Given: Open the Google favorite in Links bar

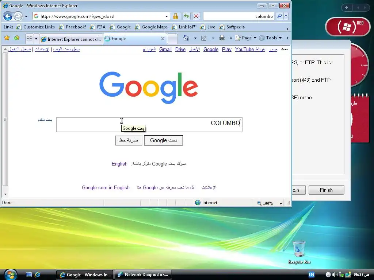Looking at the screenshot, I should pos(120,27).
